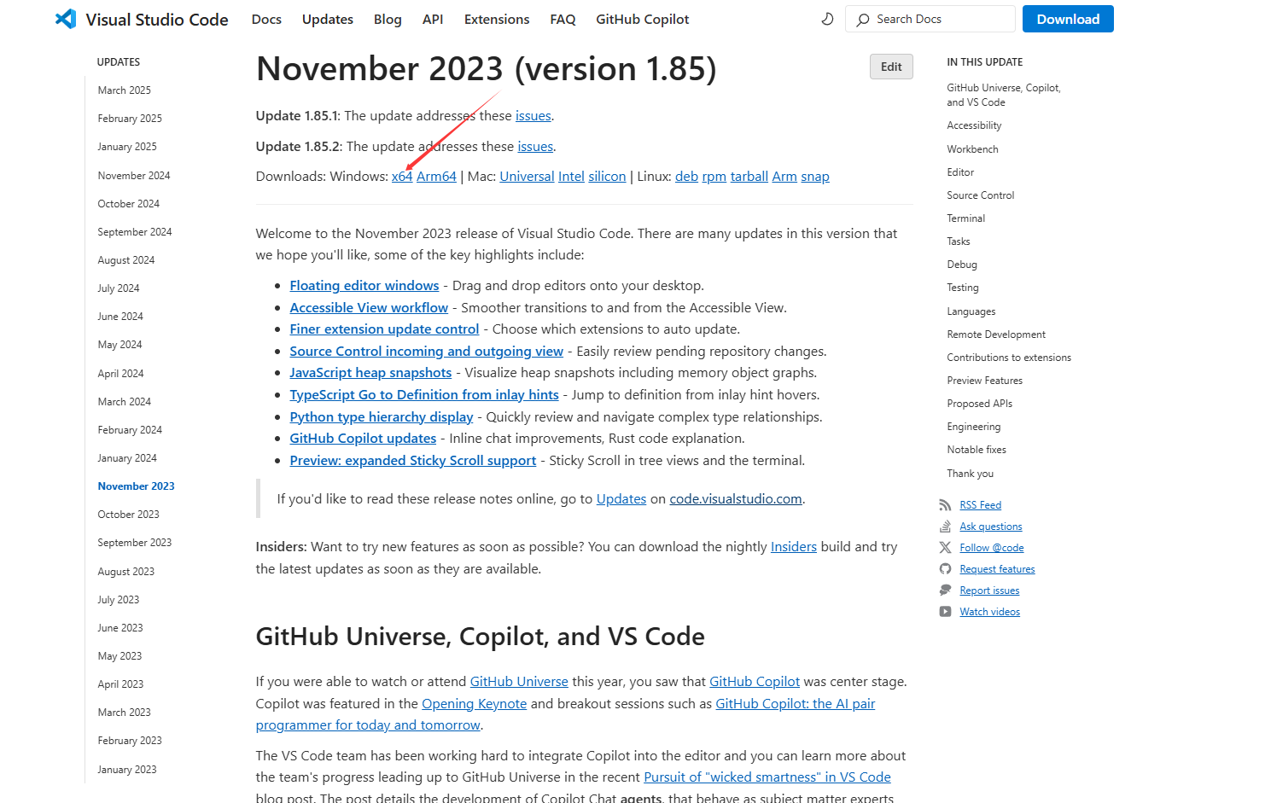The image size is (1271, 803).
Task: Jump to Notable fixes section in outline
Action: pos(977,450)
